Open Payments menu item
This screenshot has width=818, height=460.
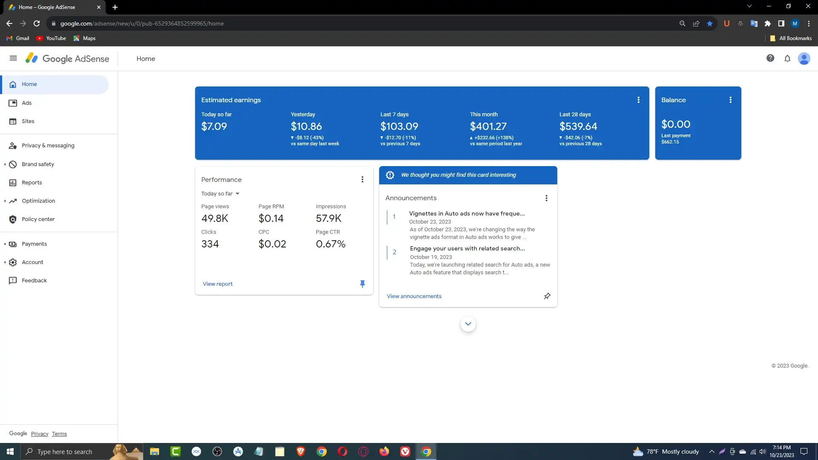pyautogui.click(x=34, y=244)
